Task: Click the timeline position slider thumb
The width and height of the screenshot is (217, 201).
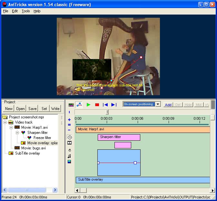Action: [107, 112]
